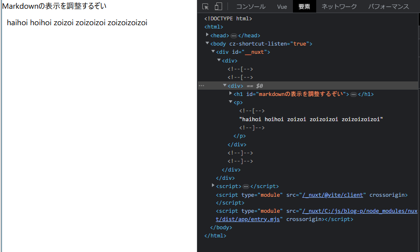Open the row actions dots beside selected div

point(202,86)
